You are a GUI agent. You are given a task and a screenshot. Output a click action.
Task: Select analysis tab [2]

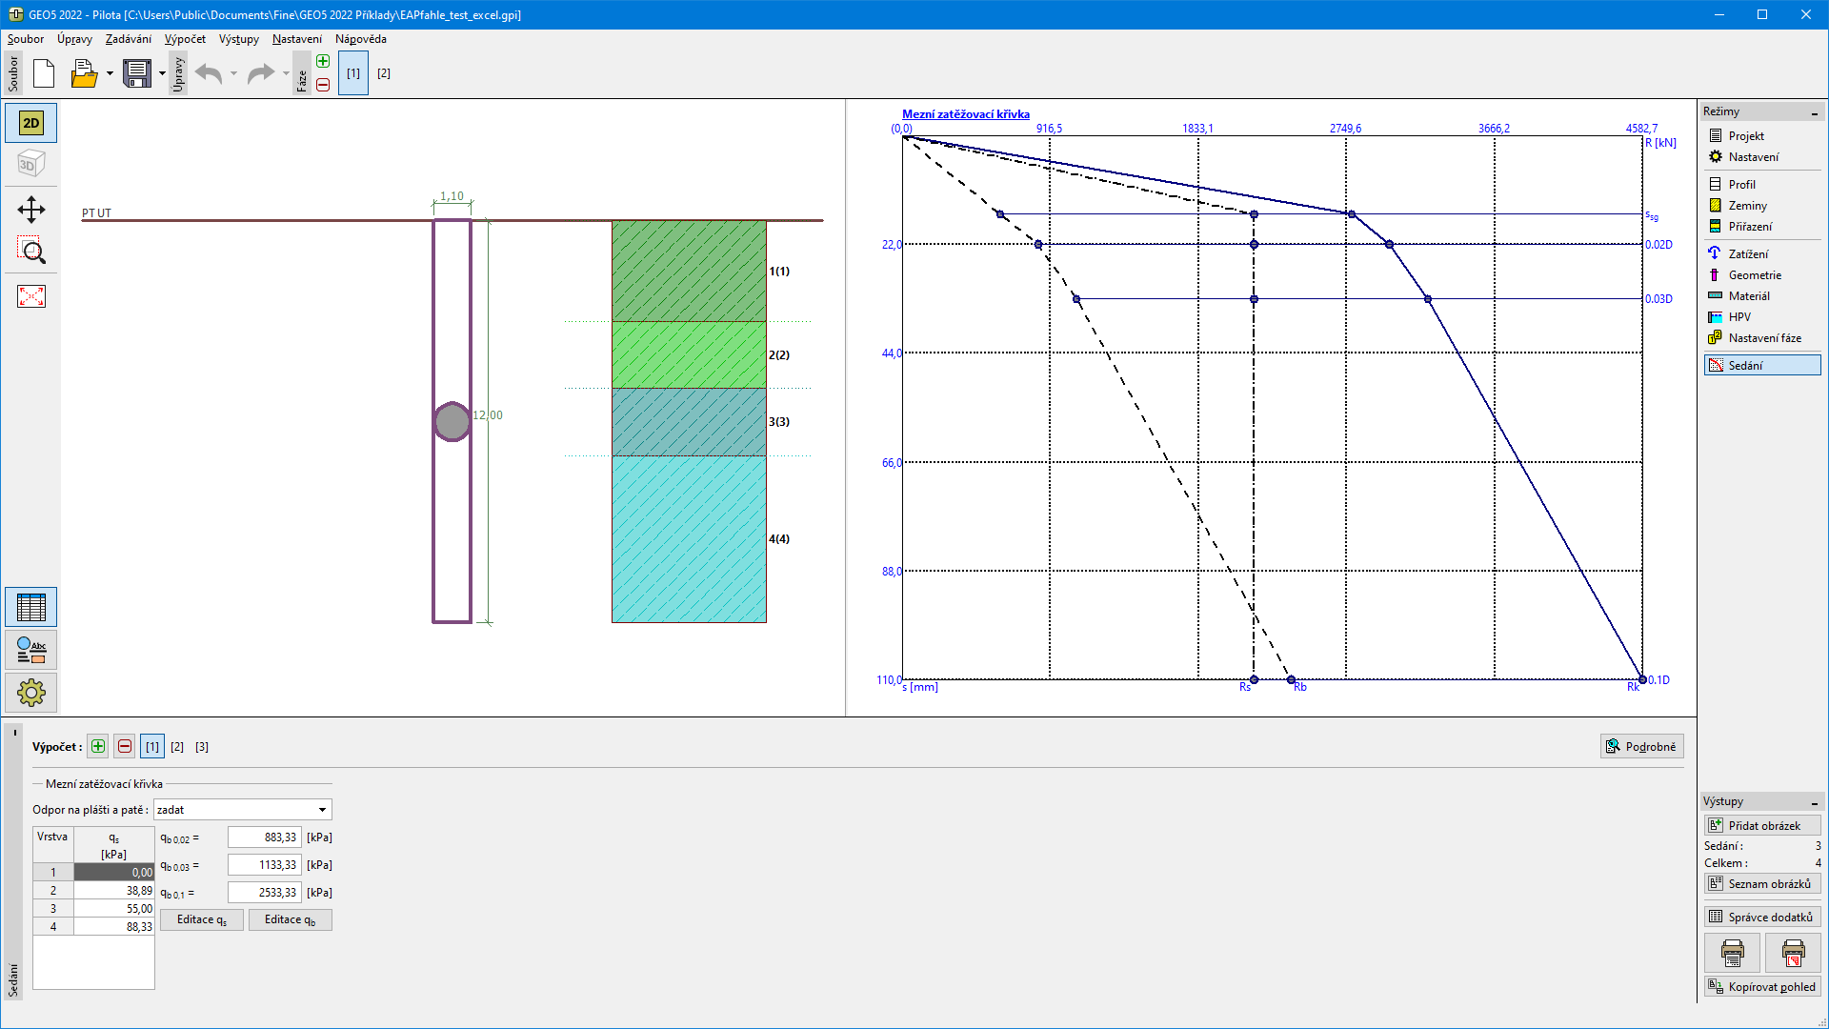coord(177,747)
